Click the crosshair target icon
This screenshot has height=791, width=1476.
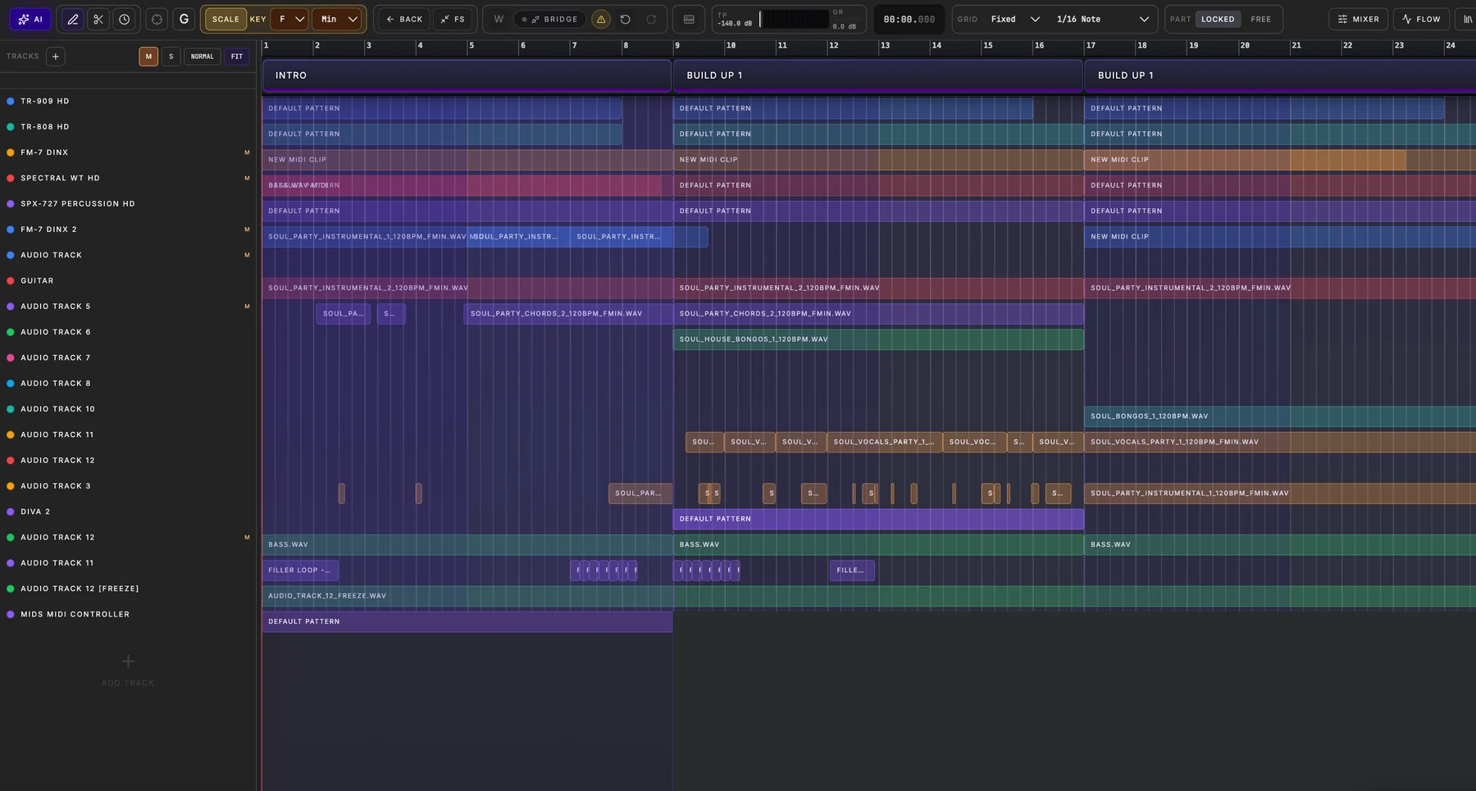[157, 19]
